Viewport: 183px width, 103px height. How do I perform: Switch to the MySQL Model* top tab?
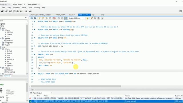pyautogui.click(x=17, y=5)
